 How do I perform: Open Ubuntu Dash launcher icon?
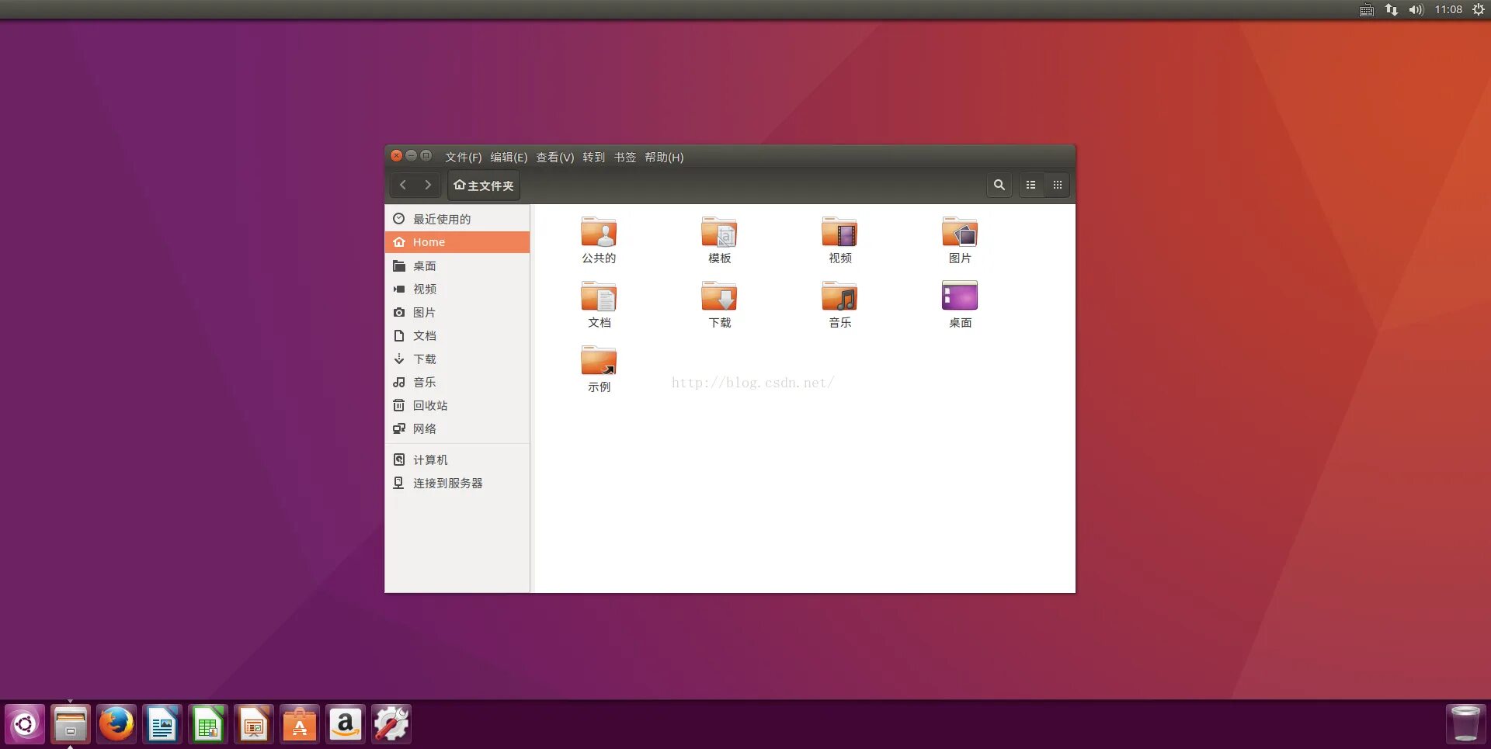tap(25, 725)
